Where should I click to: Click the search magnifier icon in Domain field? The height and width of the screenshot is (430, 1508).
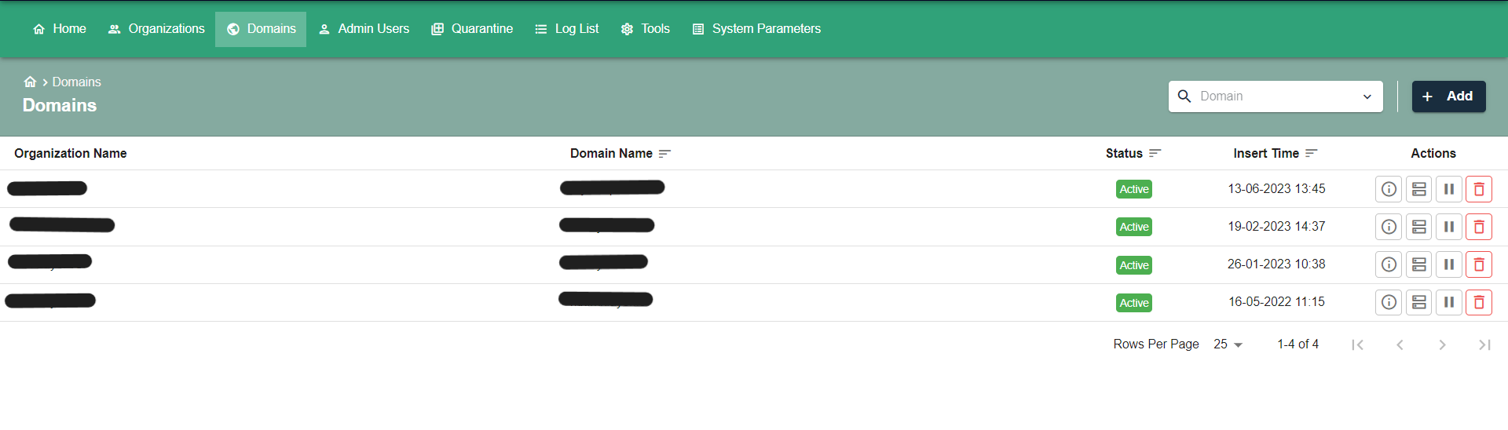point(1184,96)
